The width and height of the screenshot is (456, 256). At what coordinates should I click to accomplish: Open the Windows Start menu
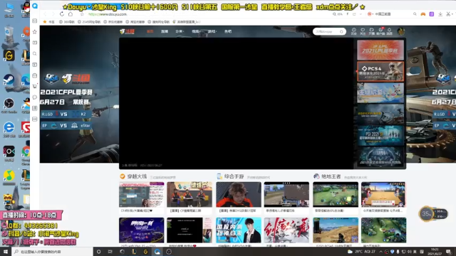tap(6, 252)
